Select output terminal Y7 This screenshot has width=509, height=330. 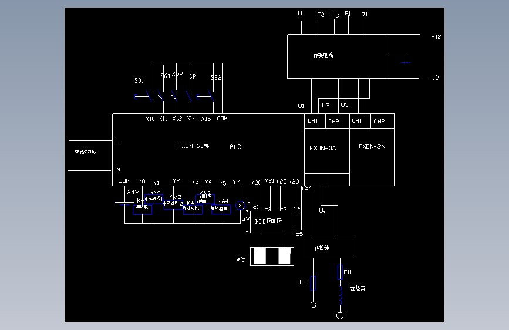coord(236,181)
